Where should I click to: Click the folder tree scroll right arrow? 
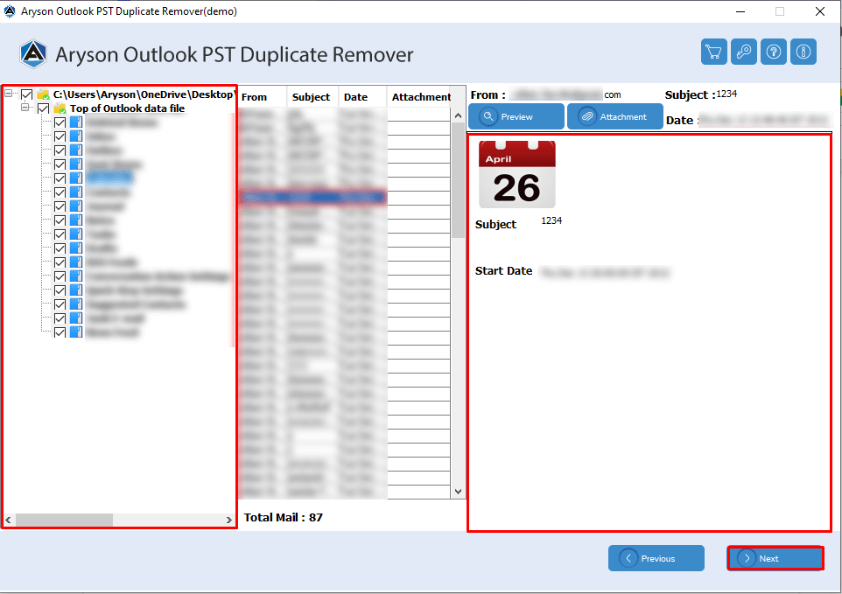[229, 520]
